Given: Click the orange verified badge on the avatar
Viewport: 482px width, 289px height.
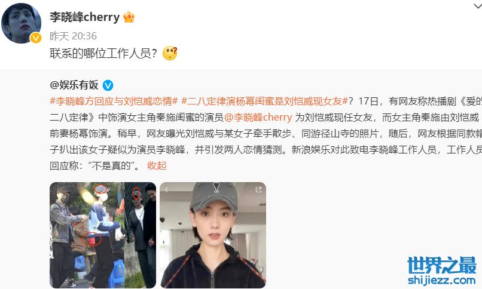Looking at the screenshot, I should [36, 38].
